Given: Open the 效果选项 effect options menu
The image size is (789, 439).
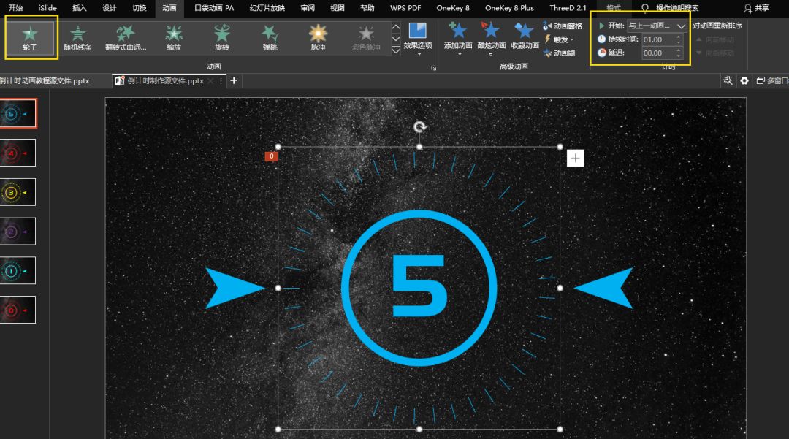Looking at the screenshot, I should click(x=418, y=38).
